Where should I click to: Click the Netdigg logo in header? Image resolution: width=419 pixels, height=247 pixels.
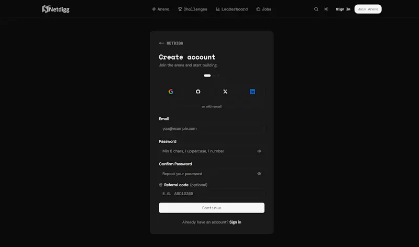click(x=56, y=9)
